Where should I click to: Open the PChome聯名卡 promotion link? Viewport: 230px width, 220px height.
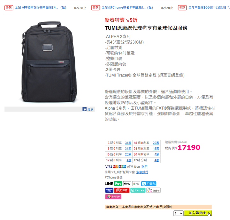pos(127,7)
